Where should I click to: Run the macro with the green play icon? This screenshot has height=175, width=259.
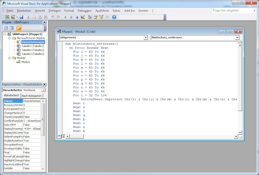65,17
